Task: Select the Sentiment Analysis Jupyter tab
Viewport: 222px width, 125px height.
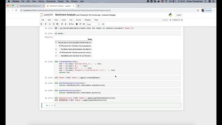Action: coord(61,6)
